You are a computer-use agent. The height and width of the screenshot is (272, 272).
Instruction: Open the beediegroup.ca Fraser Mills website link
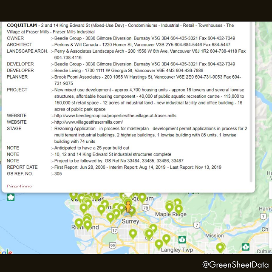point(115,116)
